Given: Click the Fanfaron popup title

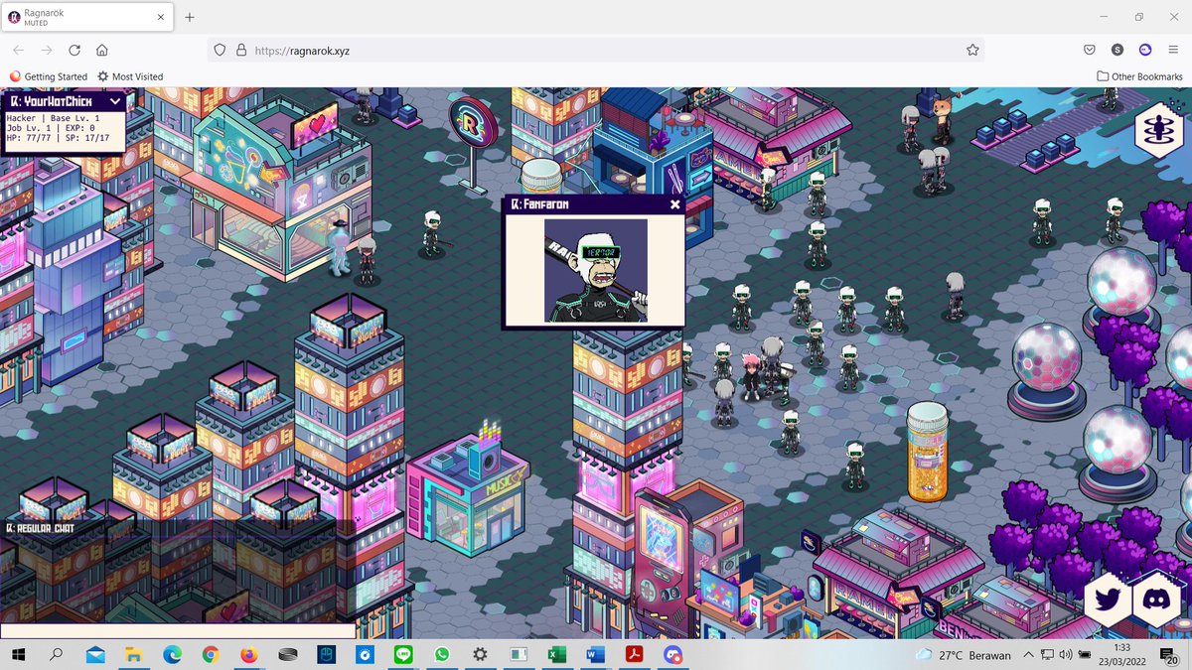Looking at the screenshot, I should tap(540, 204).
